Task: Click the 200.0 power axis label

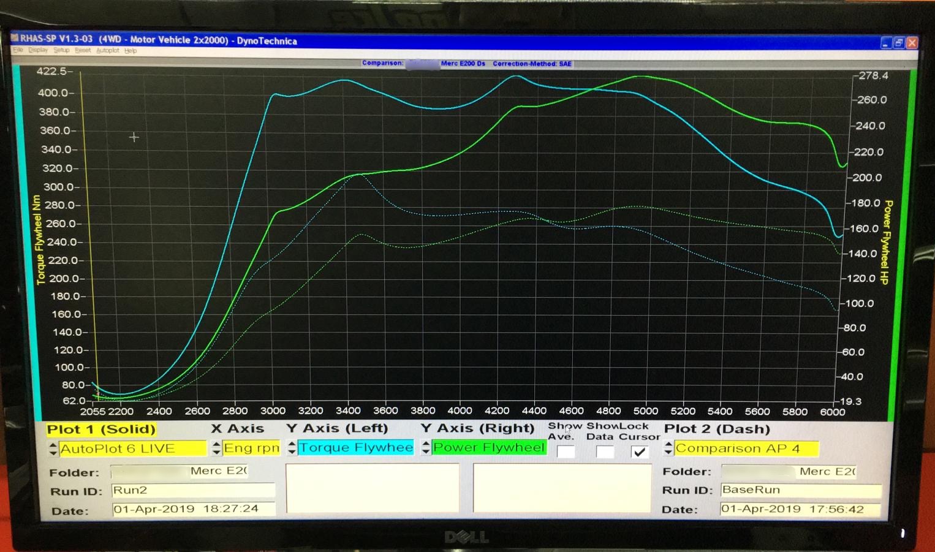Action: tap(869, 178)
